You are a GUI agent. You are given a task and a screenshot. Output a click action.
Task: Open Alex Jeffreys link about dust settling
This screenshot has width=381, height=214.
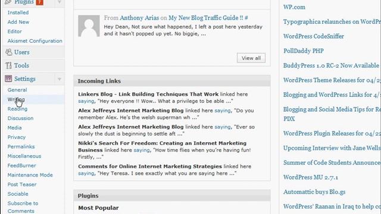click(131, 127)
